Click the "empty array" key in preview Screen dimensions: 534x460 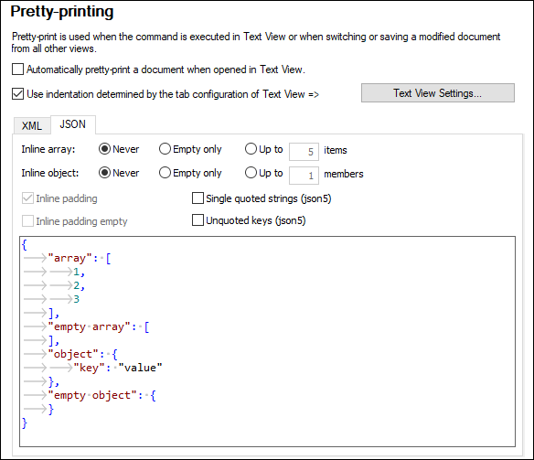coord(90,326)
